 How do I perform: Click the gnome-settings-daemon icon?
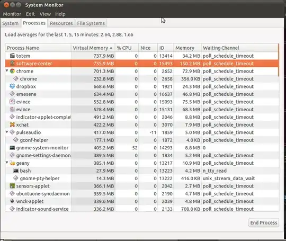tap(12, 155)
